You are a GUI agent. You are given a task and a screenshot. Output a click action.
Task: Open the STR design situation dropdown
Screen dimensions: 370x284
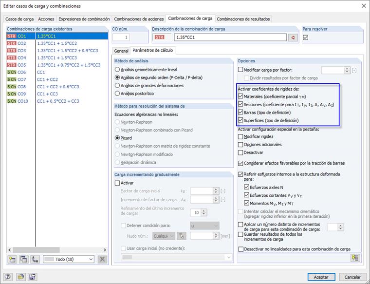pyautogui.click(x=162, y=38)
